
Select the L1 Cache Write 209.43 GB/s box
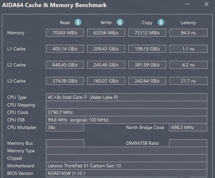pyautogui.click(x=106, y=49)
